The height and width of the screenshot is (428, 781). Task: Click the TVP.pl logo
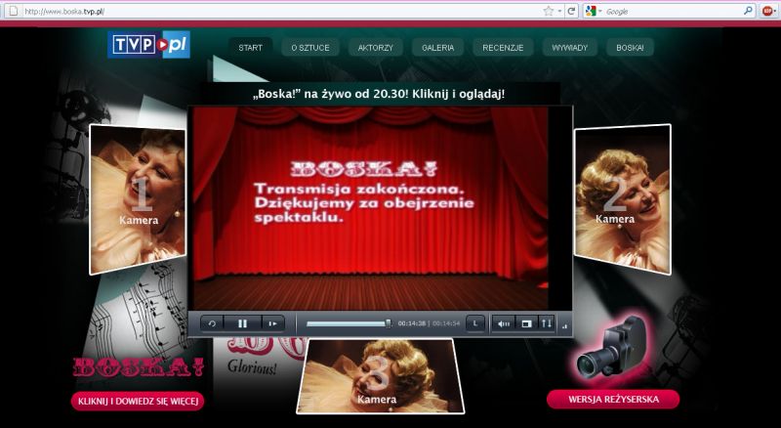point(148,45)
